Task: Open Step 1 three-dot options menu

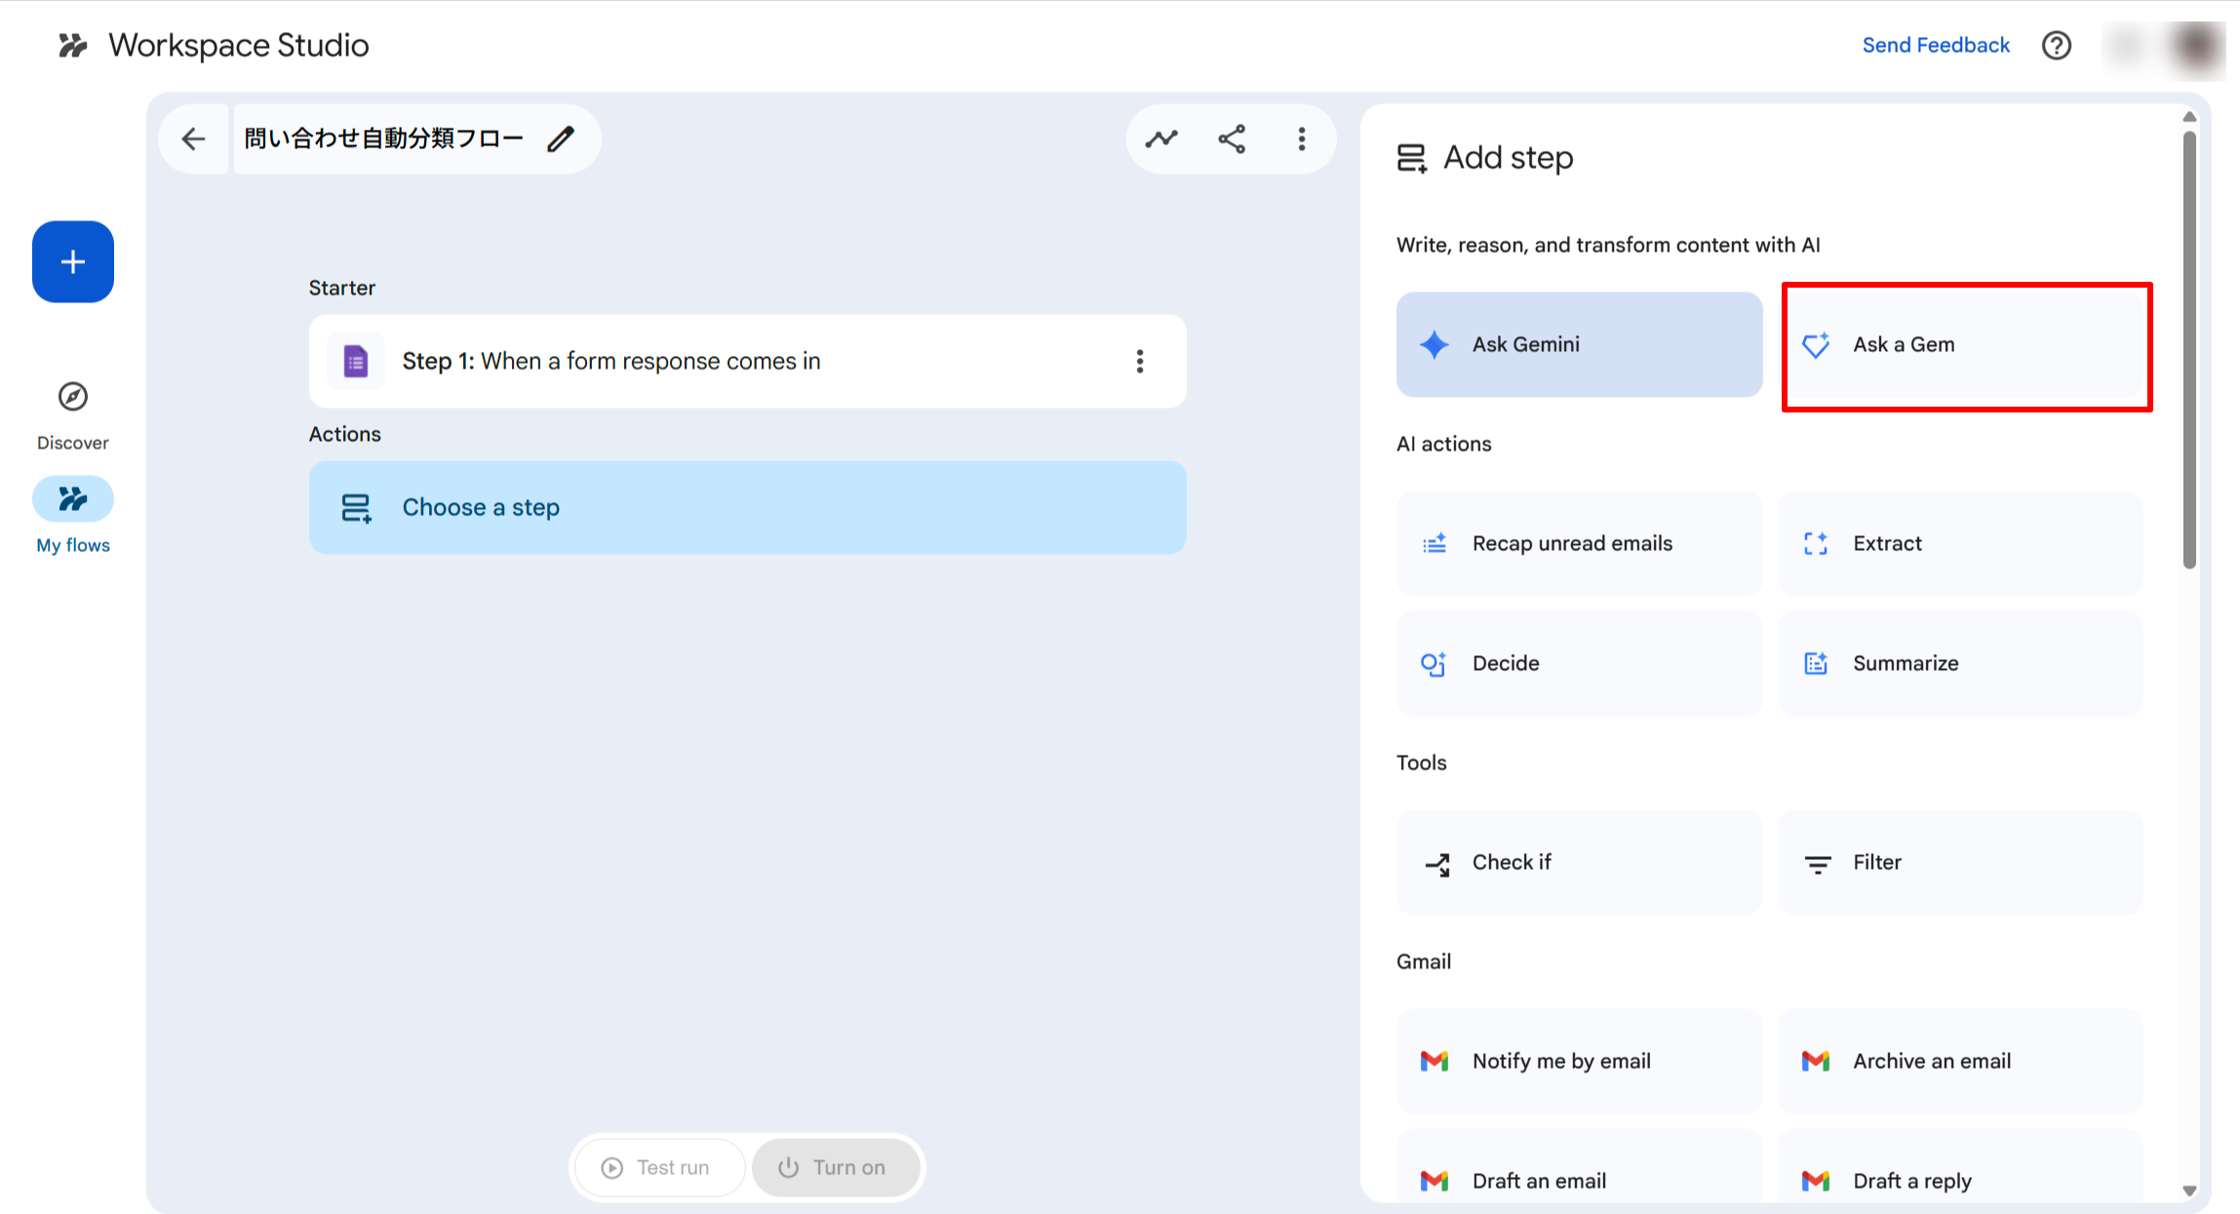Action: pyautogui.click(x=1139, y=362)
